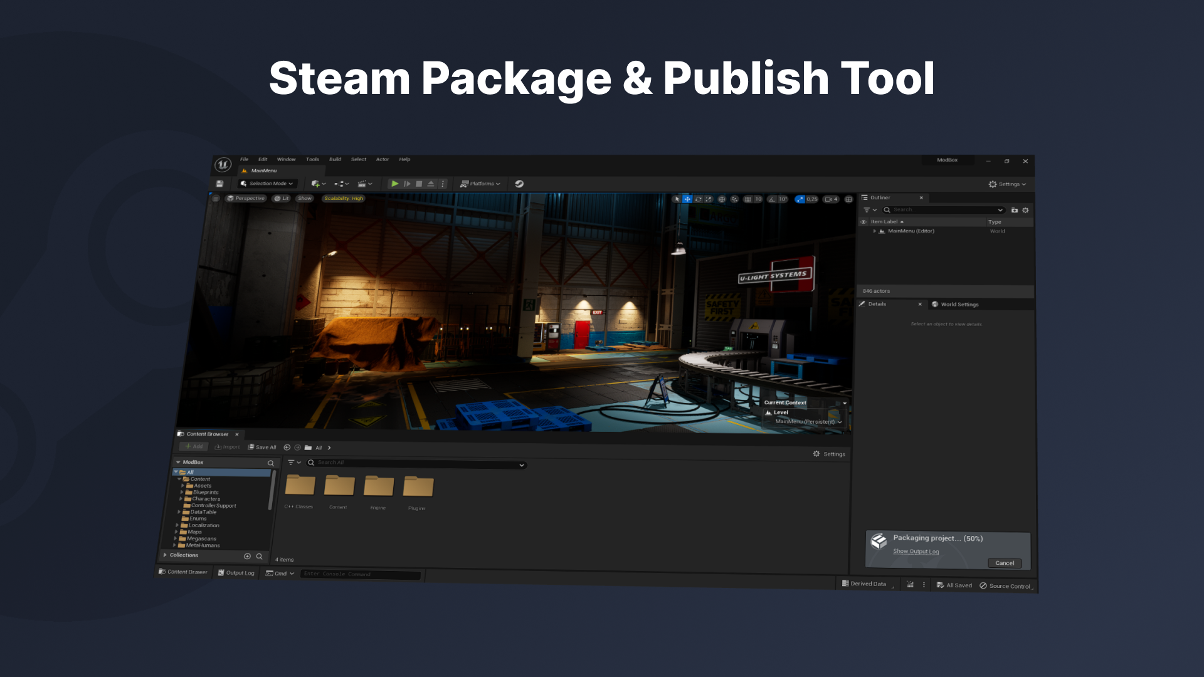Click the Show Output Log link
Screen dimensions: 1204x677
pyautogui.click(x=916, y=552)
